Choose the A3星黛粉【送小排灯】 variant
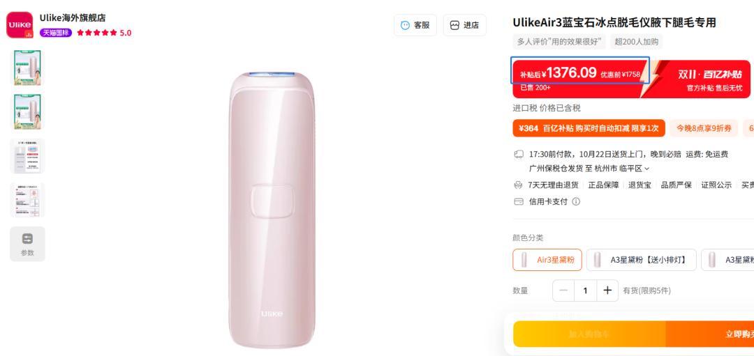Image resolution: width=754 pixels, height=356 pixels. click(640, 260)
